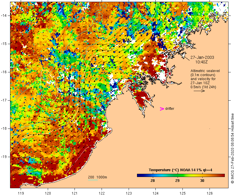
Task: Click latitude axis label '-18'
Action: (4, 129)
